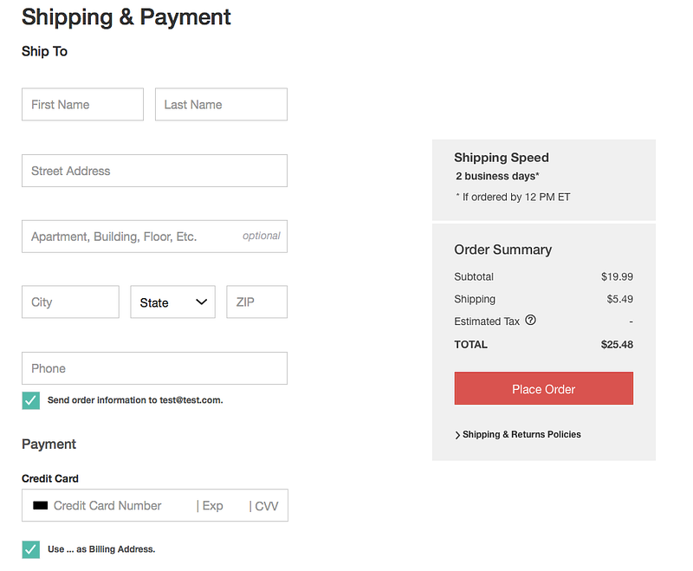This screenshot has width=693, height=571.
Task: Click the Estimated Tax help question icon
Action: pos(530,320)
